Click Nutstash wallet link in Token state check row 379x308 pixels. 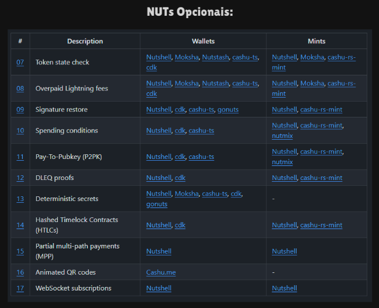pos(215,57)
